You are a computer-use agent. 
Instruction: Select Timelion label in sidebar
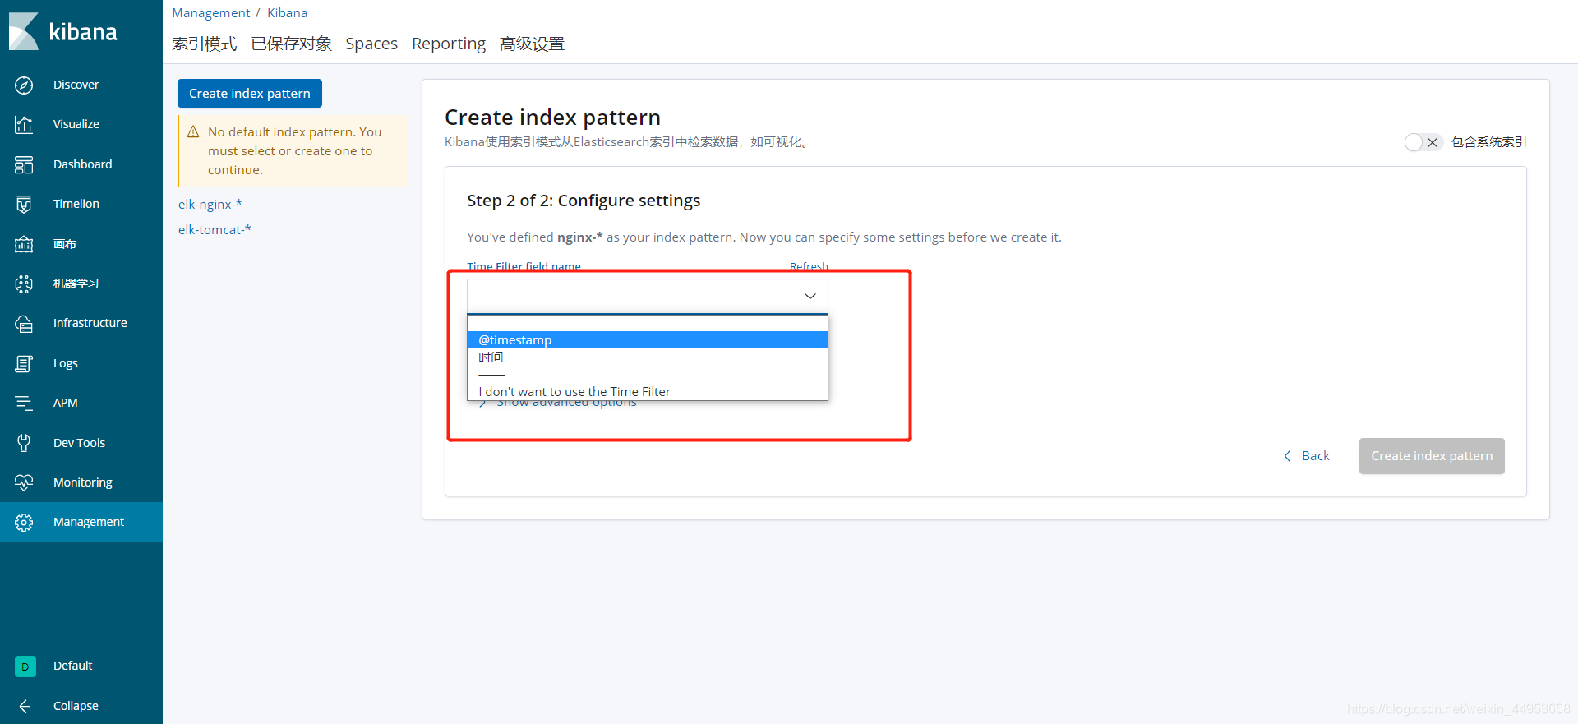76,204
